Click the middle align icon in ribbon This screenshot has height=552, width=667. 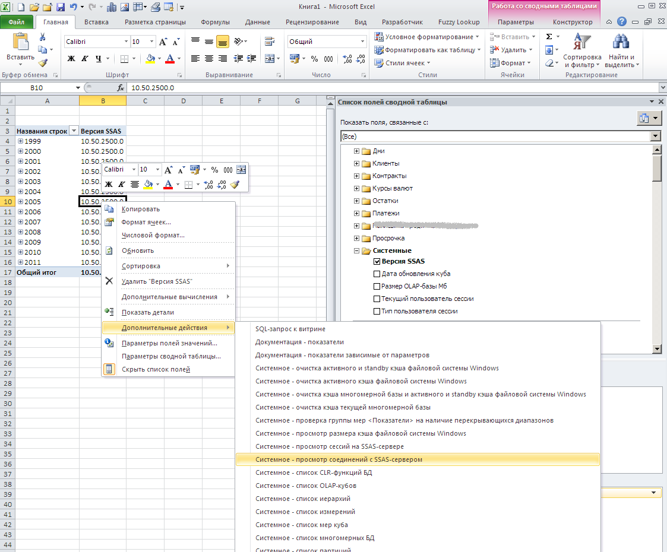(209, 42)
